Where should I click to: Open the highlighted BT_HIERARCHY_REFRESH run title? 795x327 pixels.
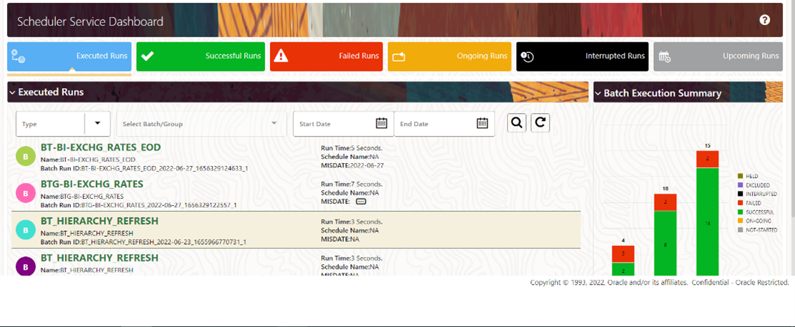coord(100,220)
